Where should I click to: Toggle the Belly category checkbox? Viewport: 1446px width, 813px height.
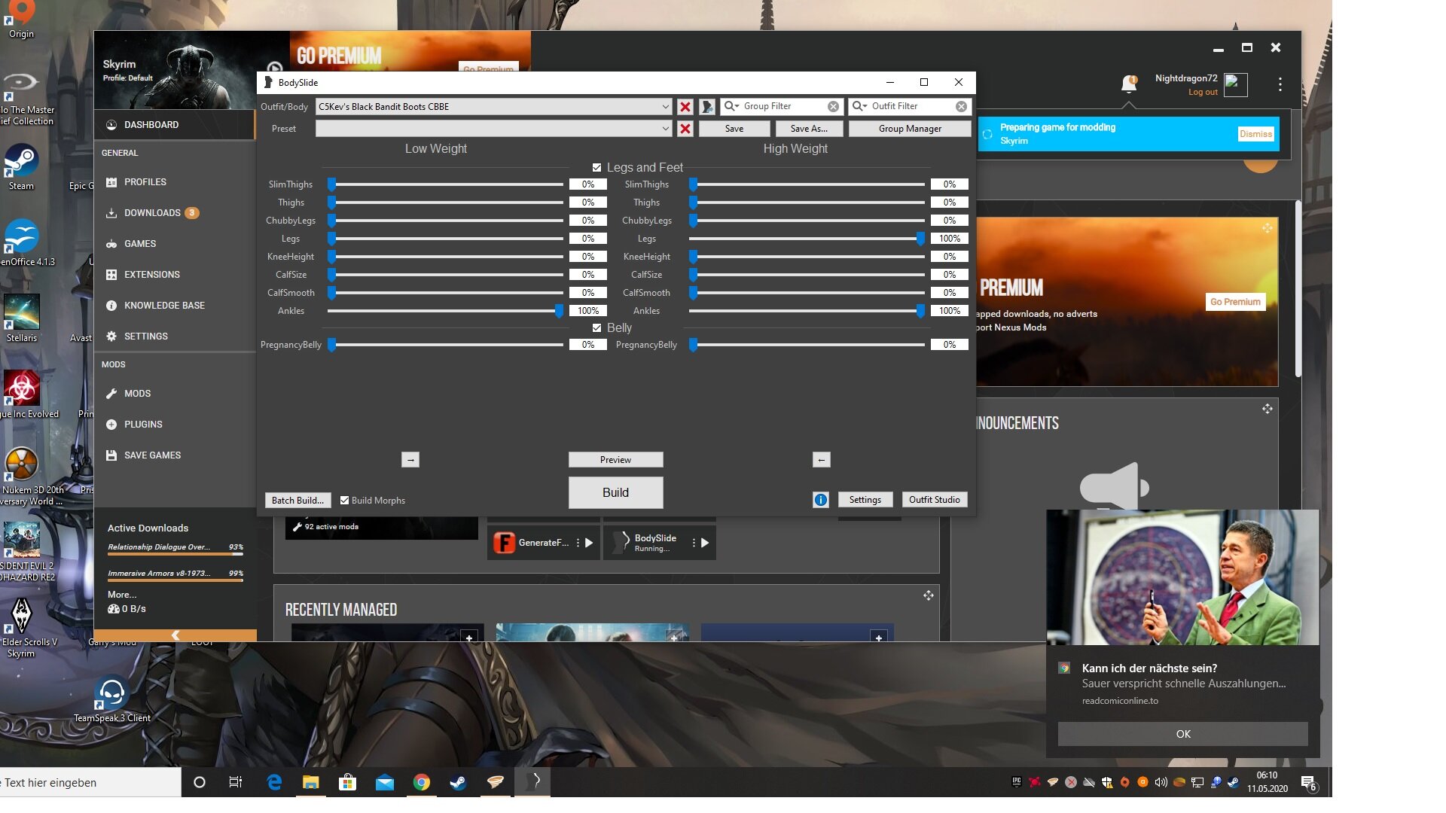click(x=596, y=328)
